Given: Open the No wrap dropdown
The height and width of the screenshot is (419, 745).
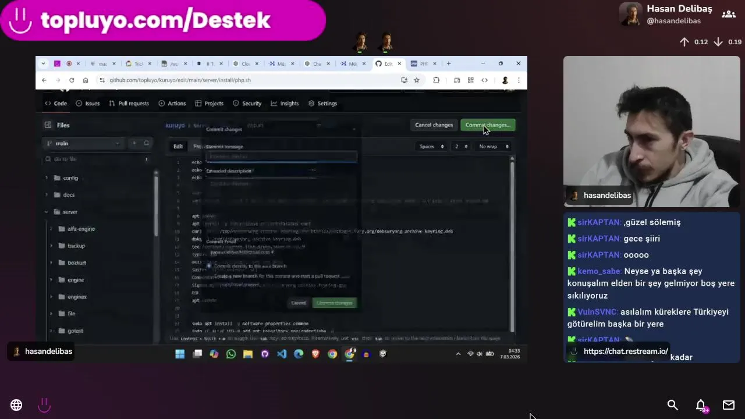Looking at the screenshot, I should click(x=494, y=147).
